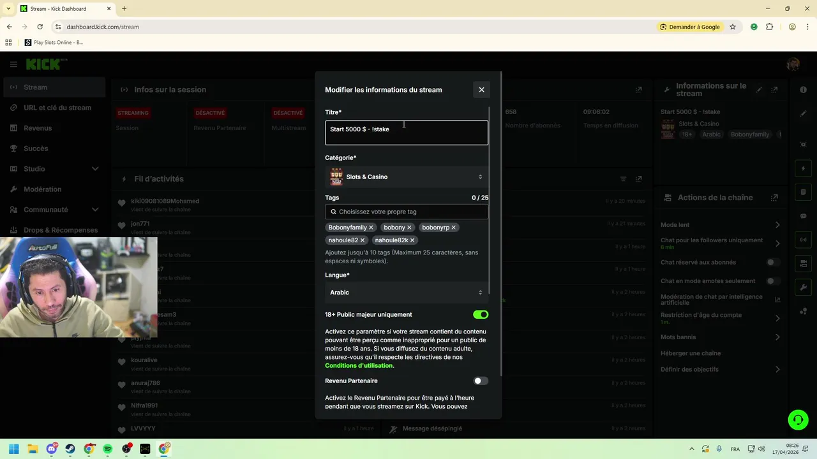
Task: Click the info icon in right toolbar
Action: (804, 90)
